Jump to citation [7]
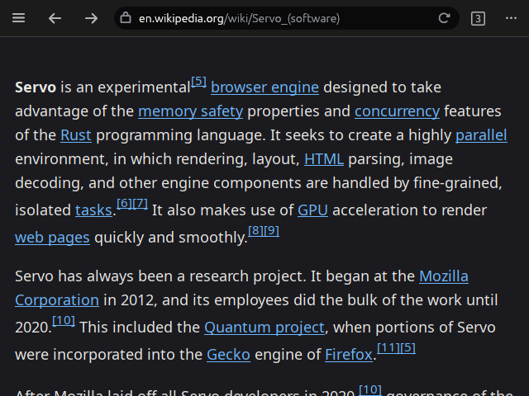Screen dimensions: 529x396 (140, 204)
